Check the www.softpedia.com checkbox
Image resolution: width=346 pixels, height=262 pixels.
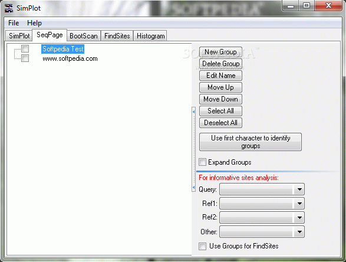(x=25, y=58)
